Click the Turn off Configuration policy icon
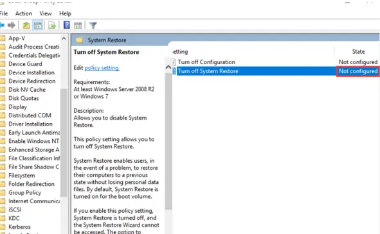 (174, 62)
